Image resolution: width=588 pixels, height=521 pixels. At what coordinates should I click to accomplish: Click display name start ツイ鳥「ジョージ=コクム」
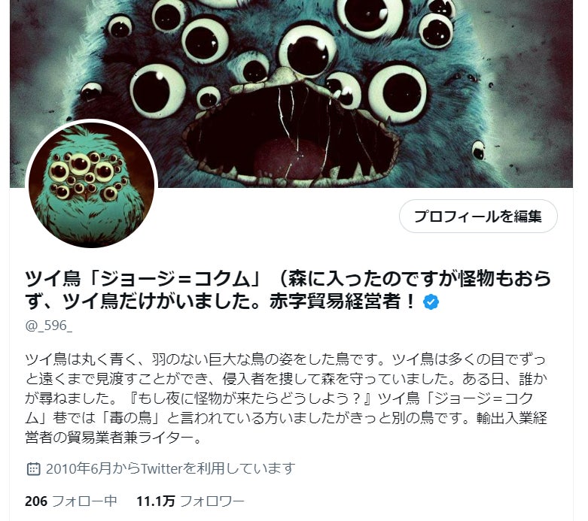point(143,278)
